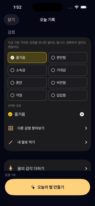This screenshot has height=206, width=95.
Task: Tap the Wi-Fi icon in status bar
Action: click(x=76, y=7)
